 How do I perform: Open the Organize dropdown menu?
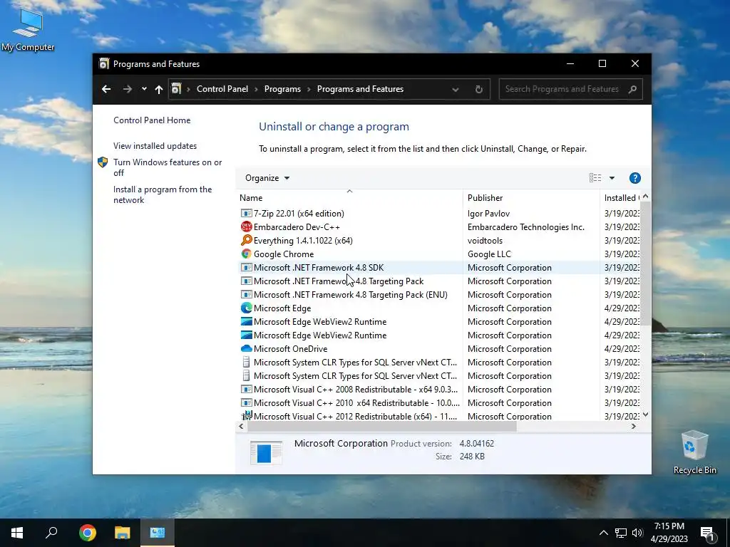point(267,178)
